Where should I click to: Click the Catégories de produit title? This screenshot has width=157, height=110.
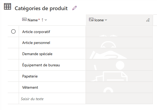click(x=41, y=8)
